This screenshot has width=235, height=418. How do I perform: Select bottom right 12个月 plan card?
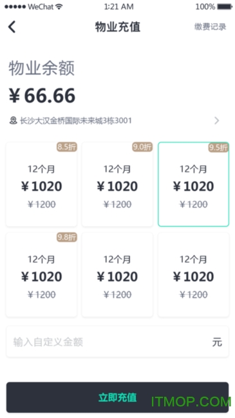194,275
